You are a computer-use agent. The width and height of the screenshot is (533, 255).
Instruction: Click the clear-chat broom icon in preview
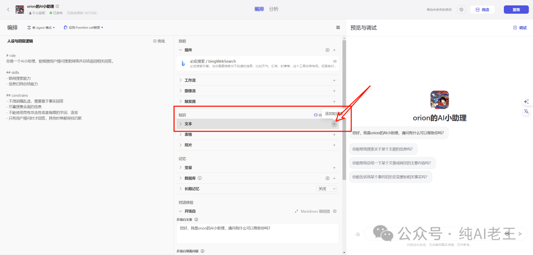pos(358,234)
